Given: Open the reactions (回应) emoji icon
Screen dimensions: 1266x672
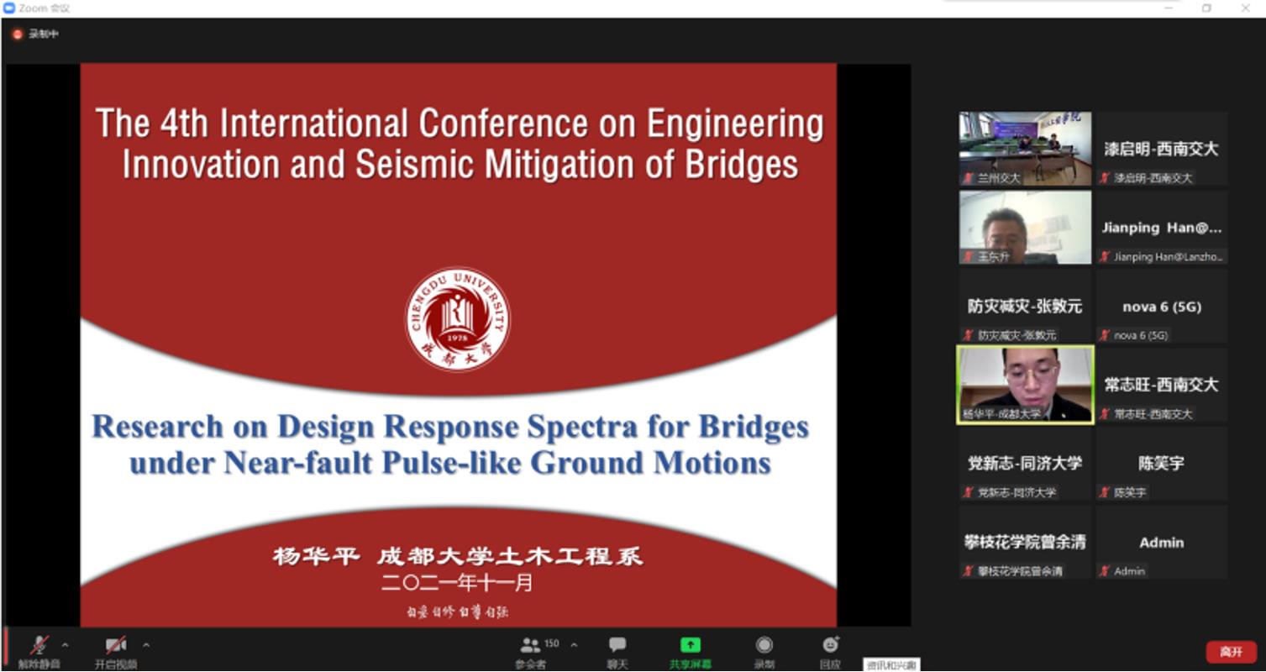Looking at the screenshot, I should 830,645.
